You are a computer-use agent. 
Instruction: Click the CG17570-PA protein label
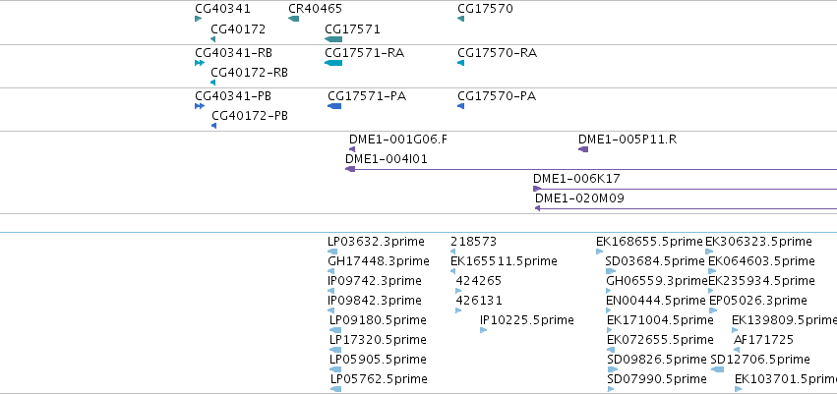tap(497, 96)
